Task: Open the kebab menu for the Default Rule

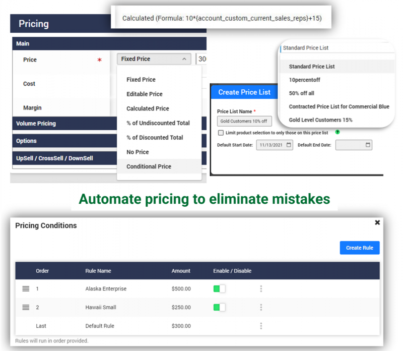Action: pyautogui.click(x=261, y=326)
